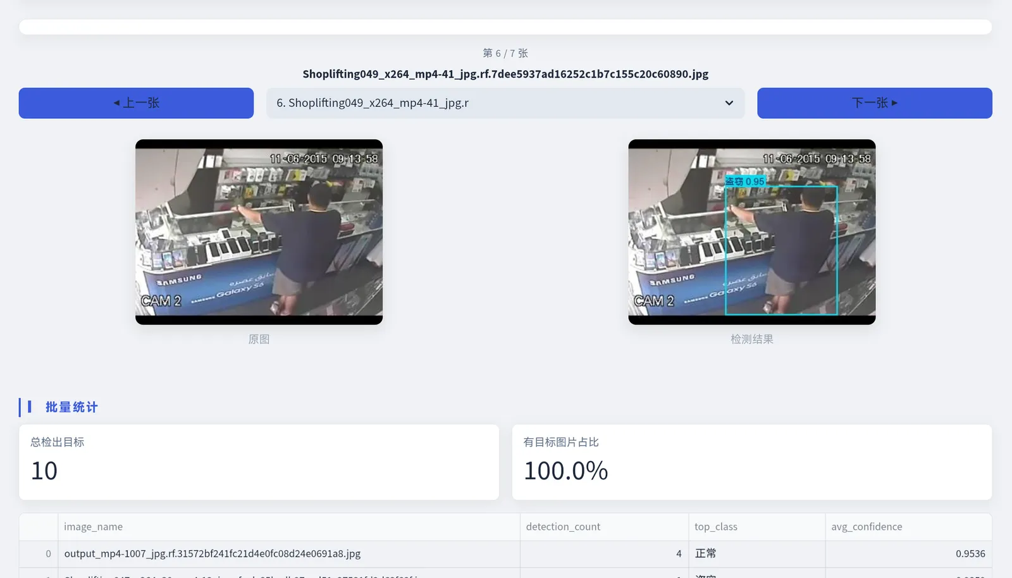The height and width of the screenshot is (578, 1012).
Task: Click the 第 6 / 7 张 page indicator
Action: 505,53
